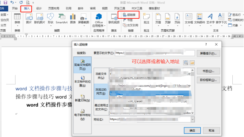Open Header (页眉) menu
The image size is (244, 137).
[158, 20]
